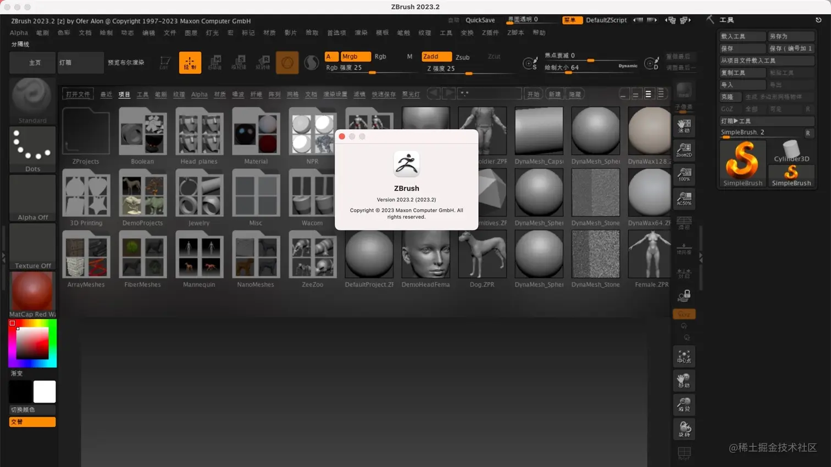
Task: Select the Rotate (R) gizmo icon
Action: pos(263,63)
